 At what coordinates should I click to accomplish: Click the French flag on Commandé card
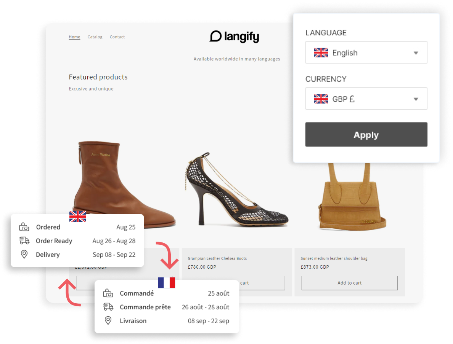click(167, 283)
